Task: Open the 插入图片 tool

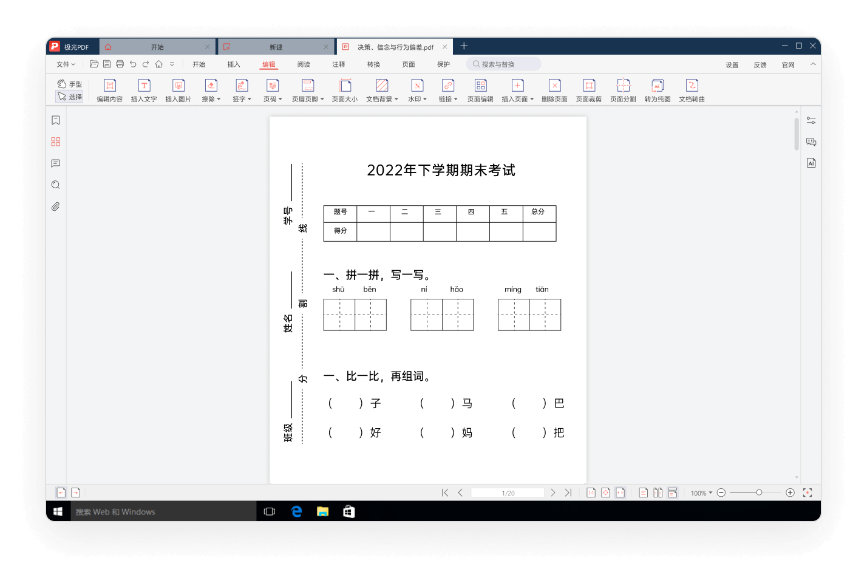Action: [178, 90]
